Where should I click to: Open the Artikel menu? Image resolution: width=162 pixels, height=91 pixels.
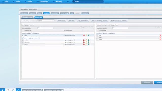(x=5, y=2)
